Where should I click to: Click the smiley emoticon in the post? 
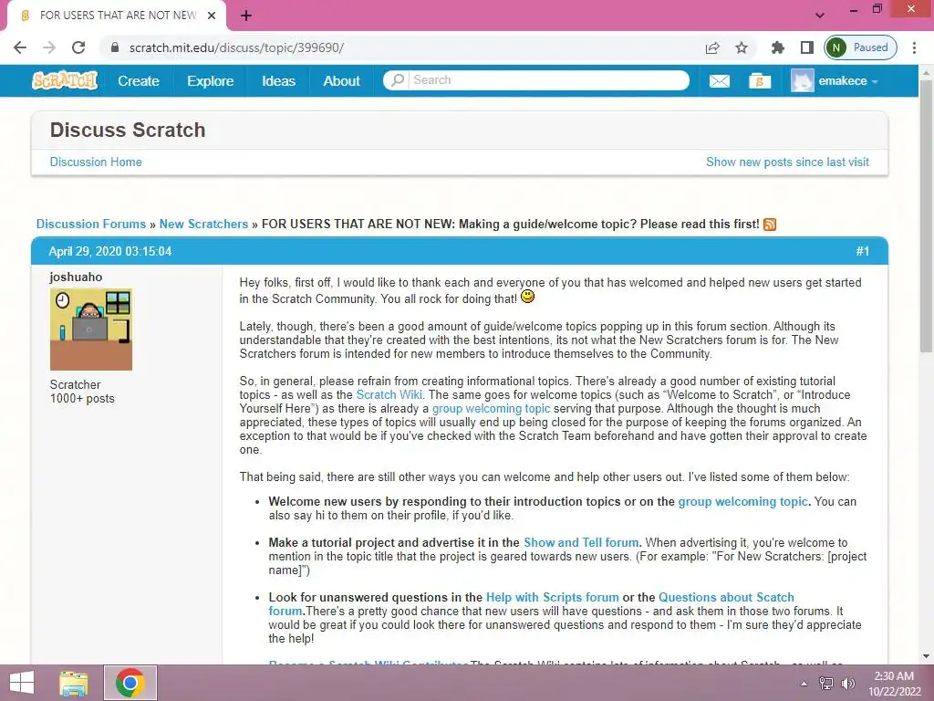527,297
